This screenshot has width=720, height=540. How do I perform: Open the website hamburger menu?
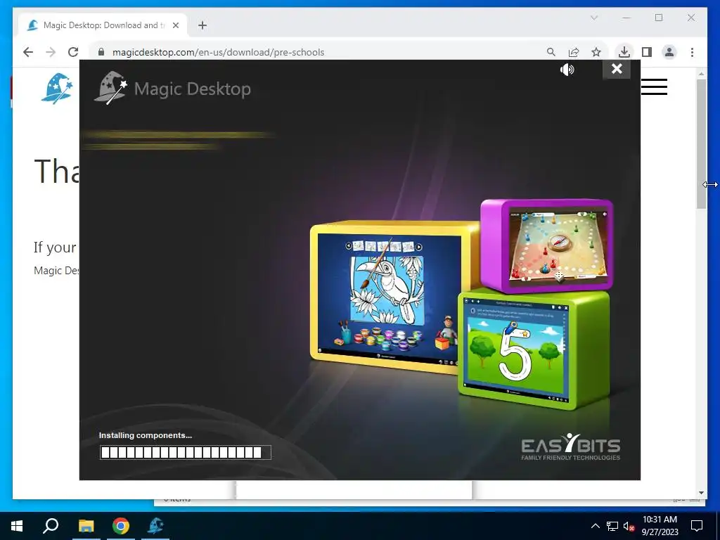pos(654,86)
